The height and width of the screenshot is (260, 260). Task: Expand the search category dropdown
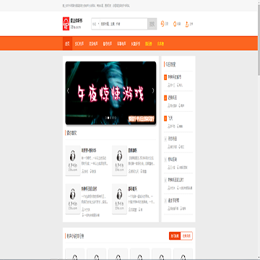(x=96, y=24)
